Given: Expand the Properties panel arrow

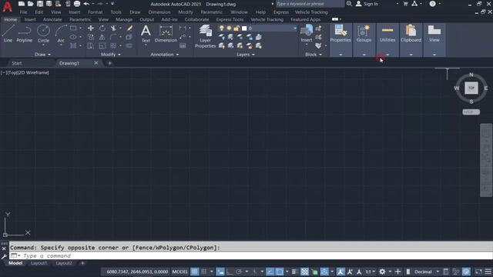Looking at the screenshot, I should tap(340, 55).
